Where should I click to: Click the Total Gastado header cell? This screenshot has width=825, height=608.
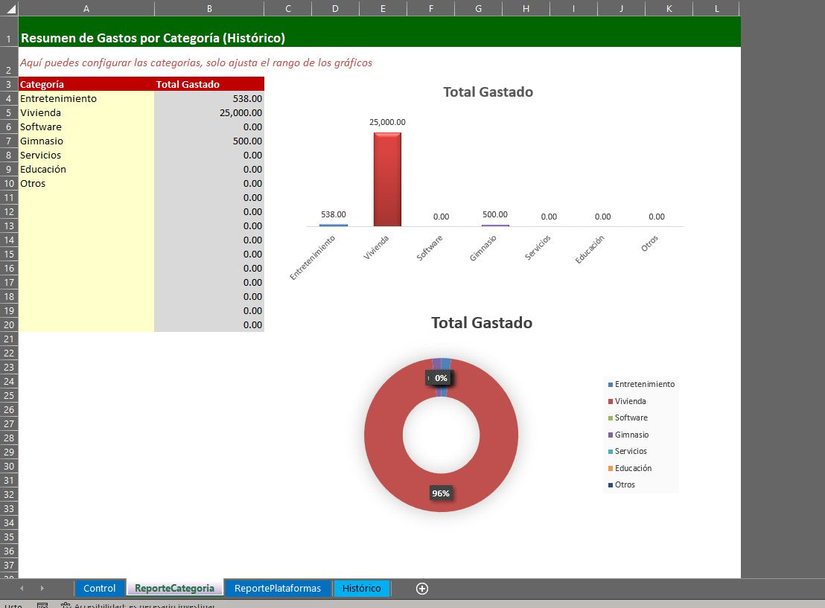pos(209,84)
